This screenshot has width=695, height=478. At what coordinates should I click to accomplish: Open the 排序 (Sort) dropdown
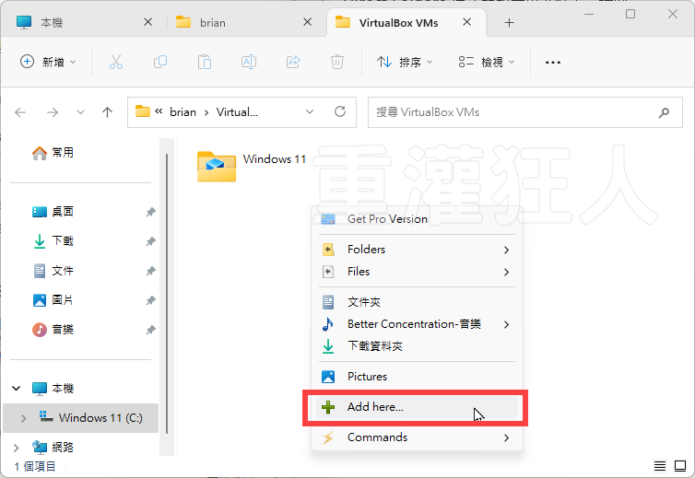click(400, 62)
